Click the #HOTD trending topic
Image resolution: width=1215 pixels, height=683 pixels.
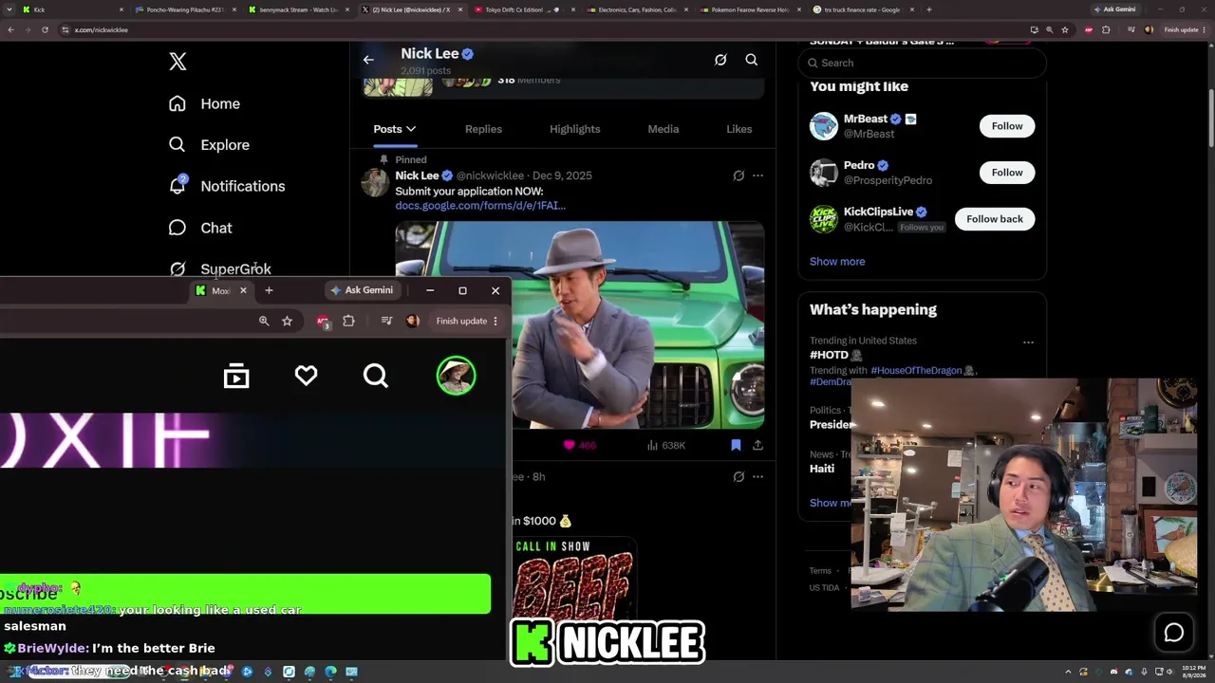point(829,355)
